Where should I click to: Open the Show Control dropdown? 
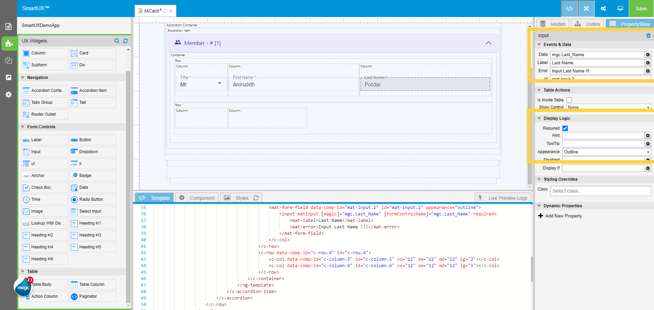pos(608,107)
